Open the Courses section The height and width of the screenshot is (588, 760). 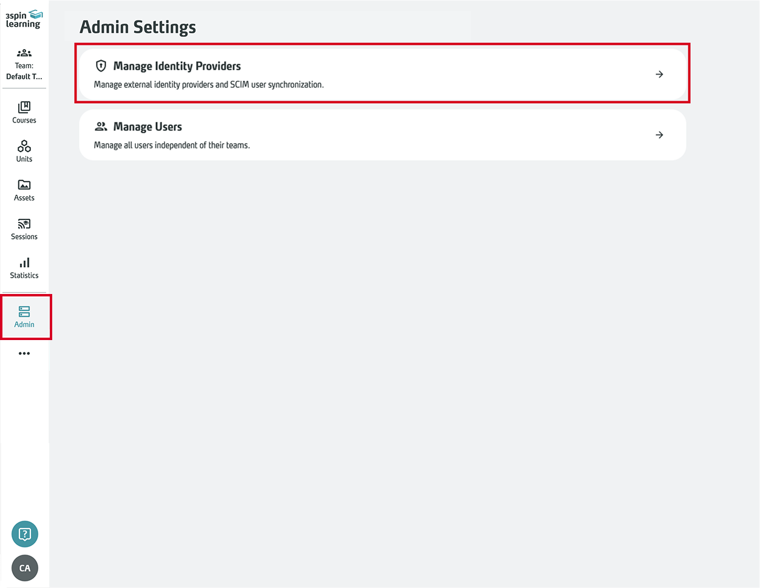click(24, 113)
